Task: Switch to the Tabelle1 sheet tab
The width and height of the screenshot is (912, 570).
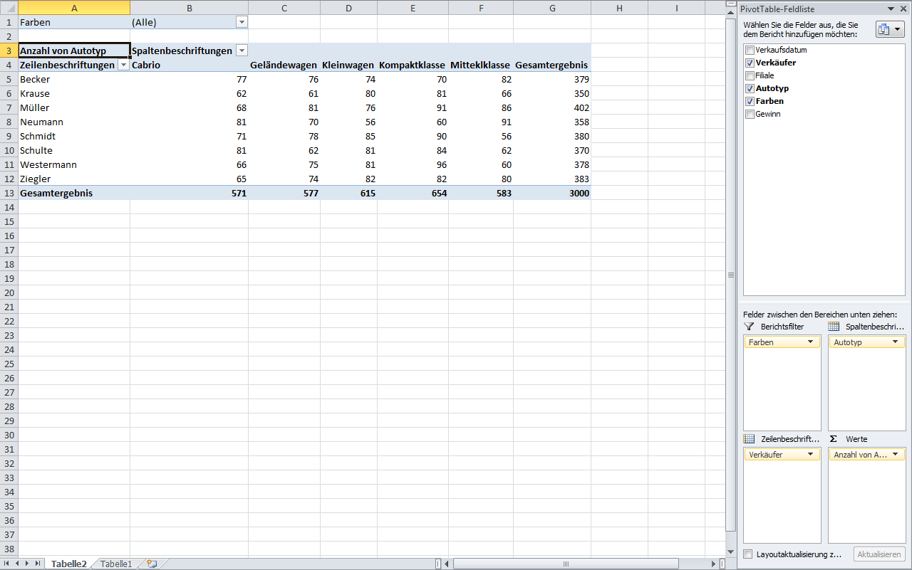Action: tap(116, 564)
